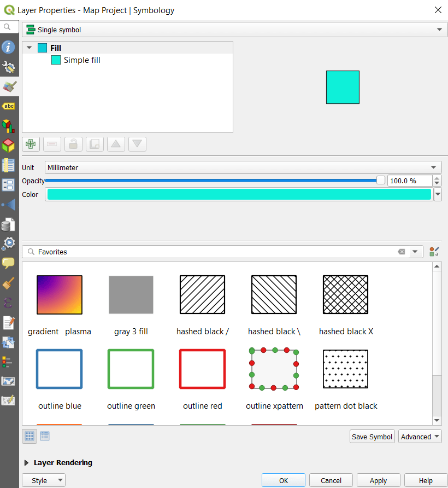Expand the Layer Rendering section

point(27,463)
